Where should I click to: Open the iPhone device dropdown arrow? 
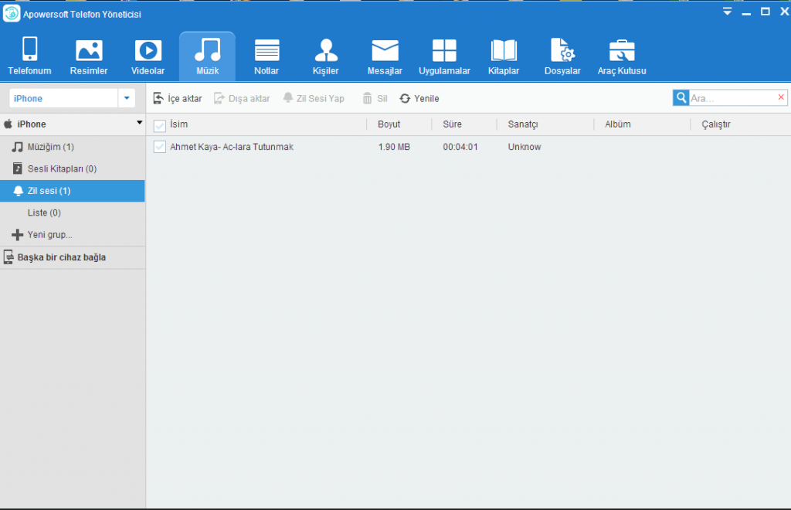[x=127, y=98]
